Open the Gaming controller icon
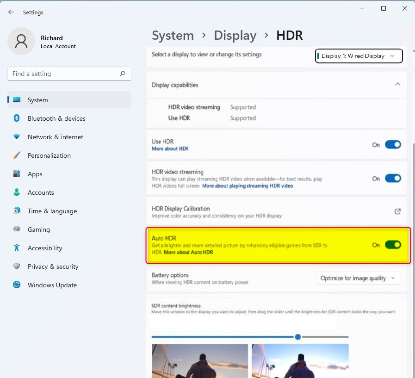The height and width of the screenshot is (378, 415). [17, 229]
